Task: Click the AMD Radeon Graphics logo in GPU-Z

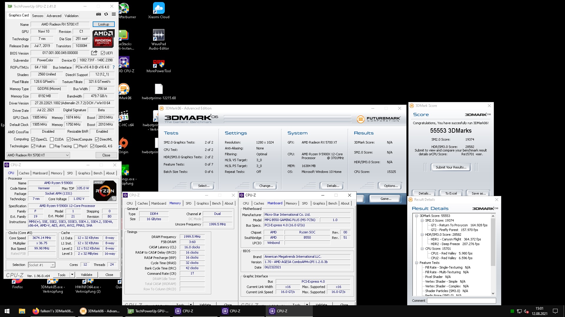Action: point(103,39)
